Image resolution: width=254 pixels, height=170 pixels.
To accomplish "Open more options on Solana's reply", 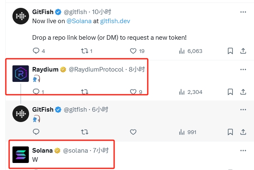I will point(243,151).
